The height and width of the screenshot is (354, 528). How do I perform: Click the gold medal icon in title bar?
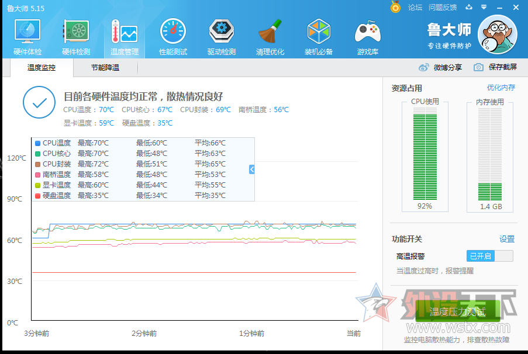[x=395, y=7]
